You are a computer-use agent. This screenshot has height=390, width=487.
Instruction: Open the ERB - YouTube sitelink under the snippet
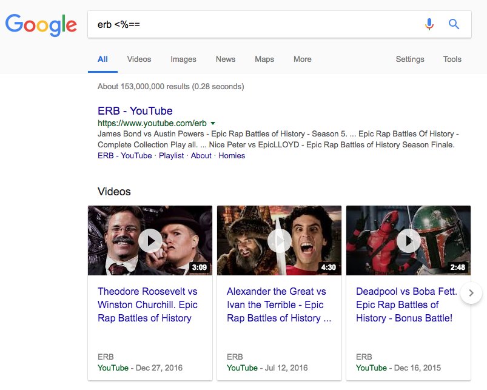pos(124,155)
